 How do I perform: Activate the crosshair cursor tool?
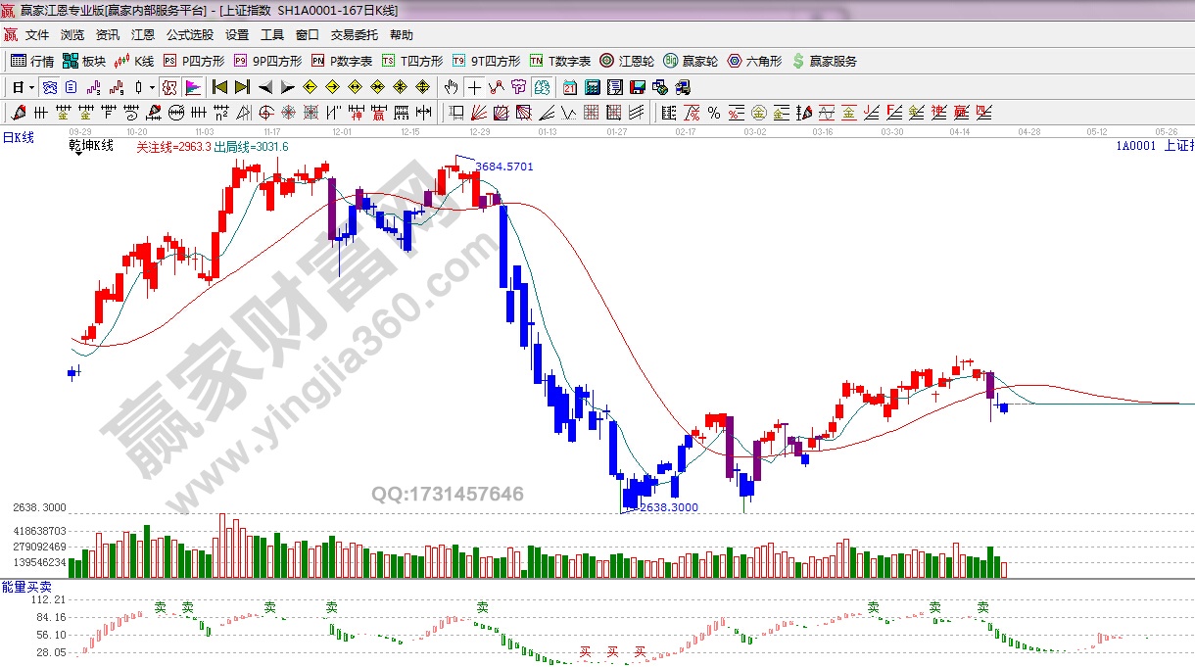click(x=474, y=87)
